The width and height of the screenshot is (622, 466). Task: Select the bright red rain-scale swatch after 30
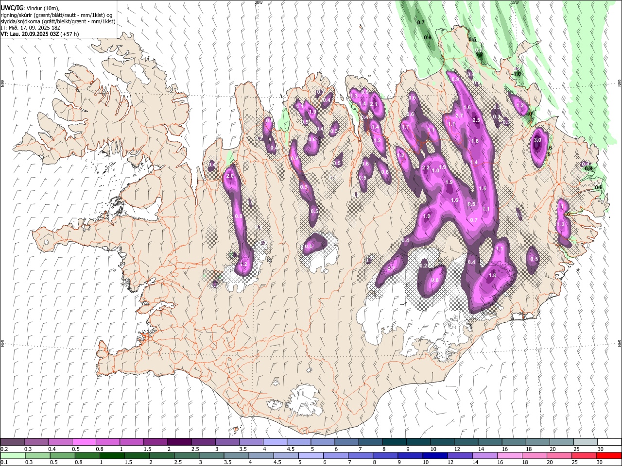[x=609, y=455]
